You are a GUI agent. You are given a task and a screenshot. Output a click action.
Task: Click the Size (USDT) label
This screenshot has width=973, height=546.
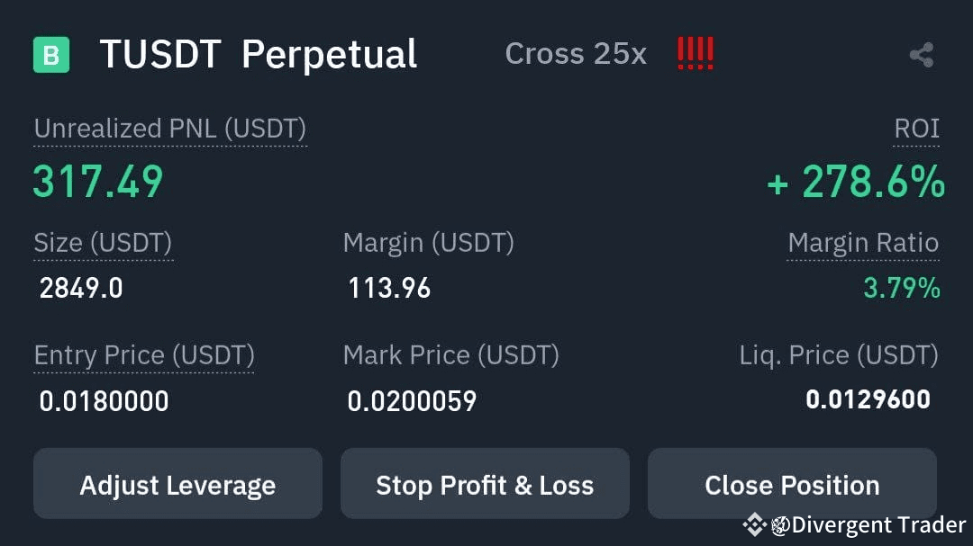[103, 243]
